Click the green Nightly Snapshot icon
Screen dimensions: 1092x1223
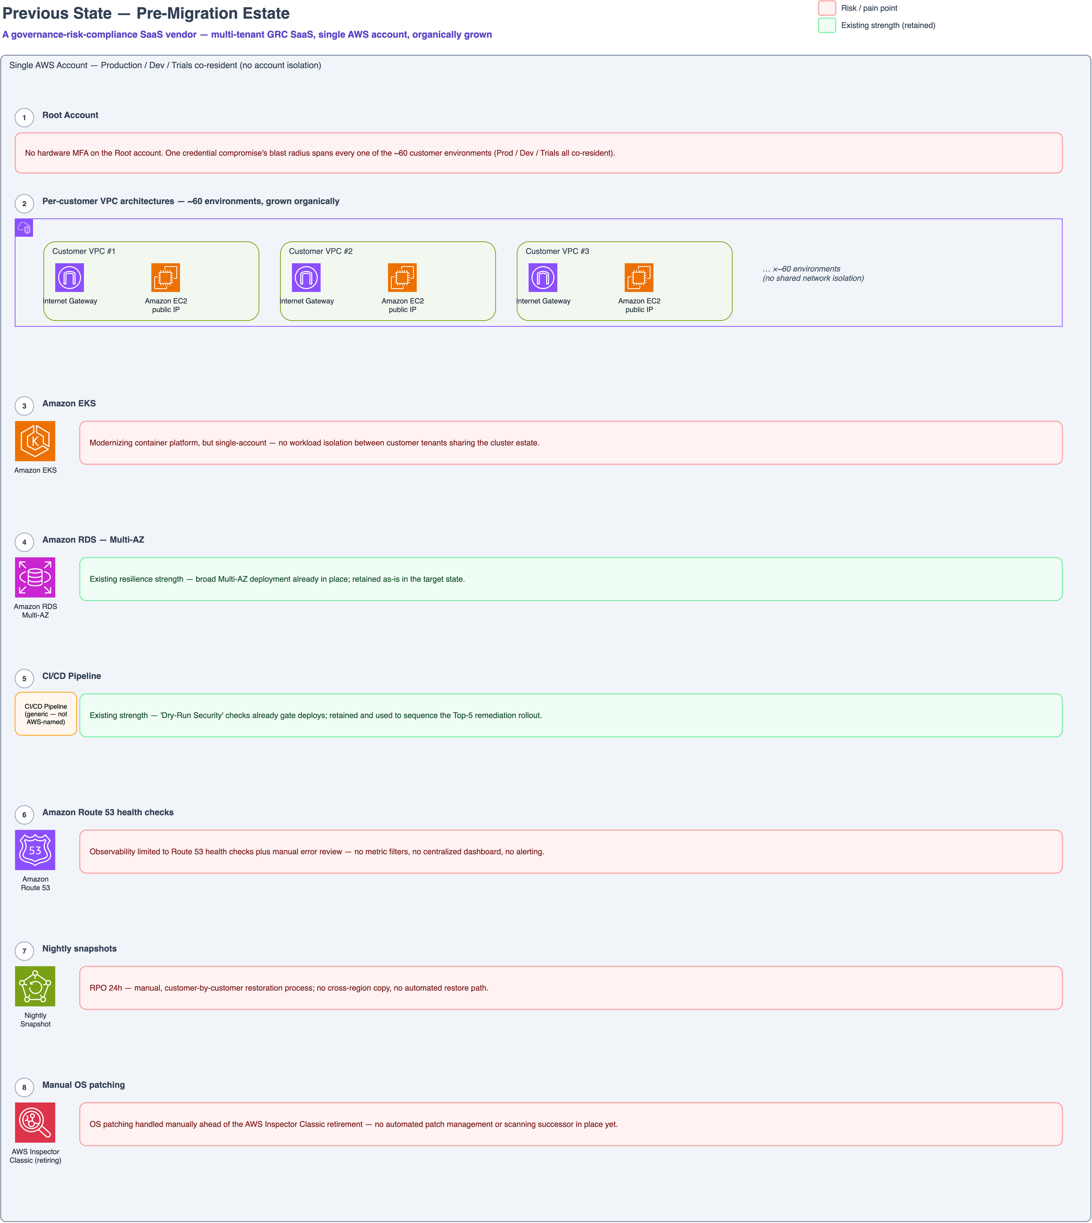(36, 987)
